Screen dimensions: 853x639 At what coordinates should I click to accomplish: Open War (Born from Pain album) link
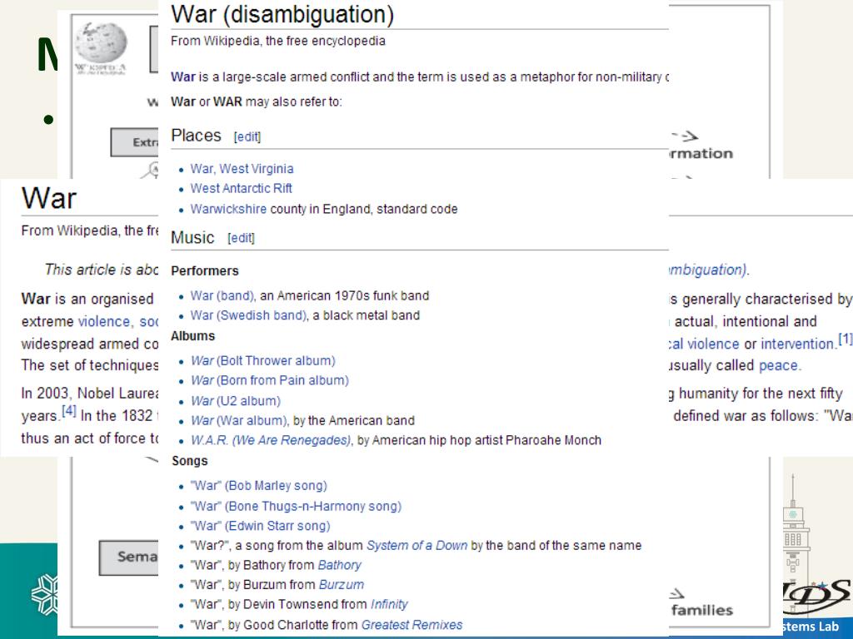point(269,380)
